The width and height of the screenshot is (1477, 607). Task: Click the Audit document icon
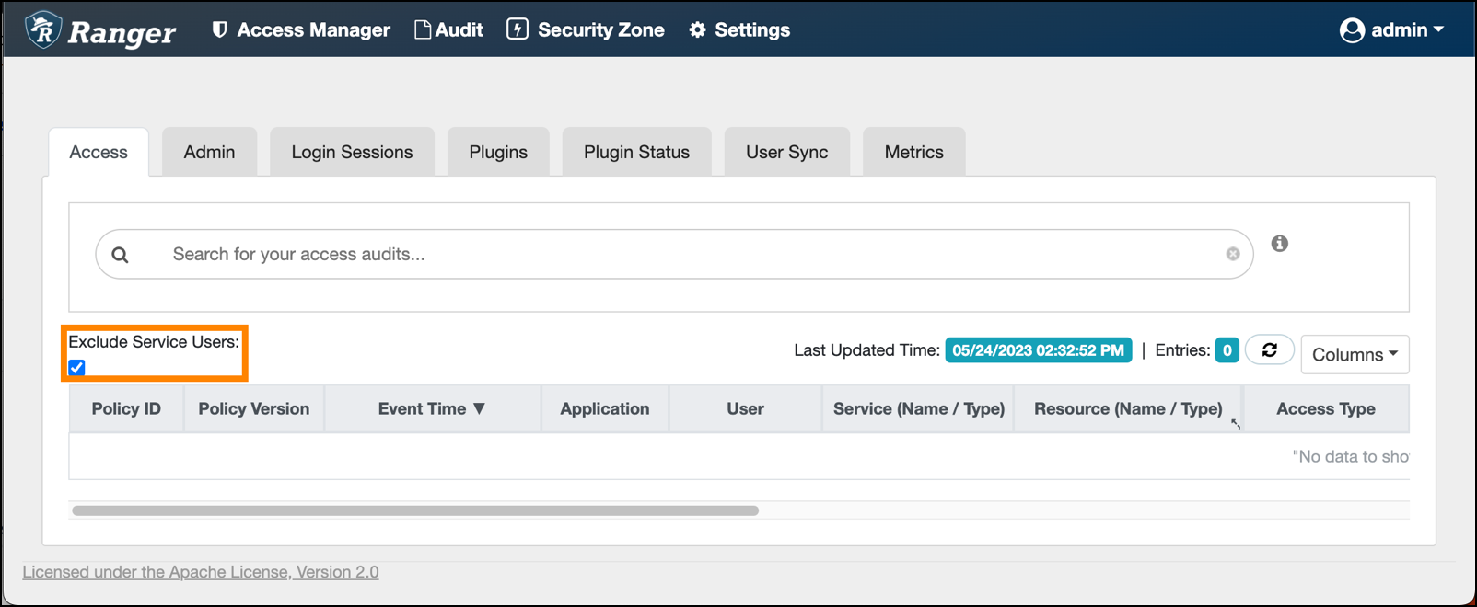coord(422,30)
